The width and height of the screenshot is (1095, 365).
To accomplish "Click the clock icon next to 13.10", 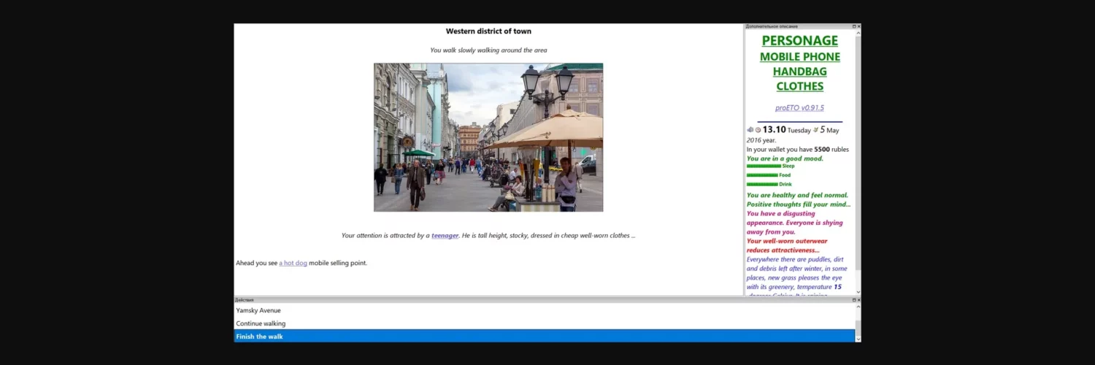I will [x=758, y=130].
